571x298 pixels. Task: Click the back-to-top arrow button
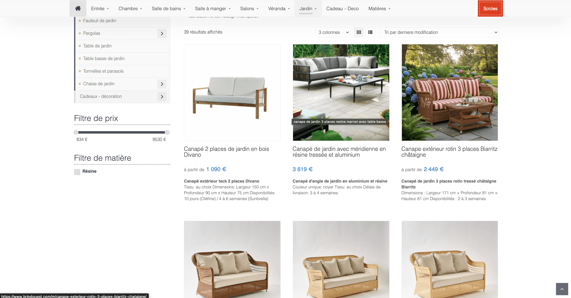coord(562,289)
